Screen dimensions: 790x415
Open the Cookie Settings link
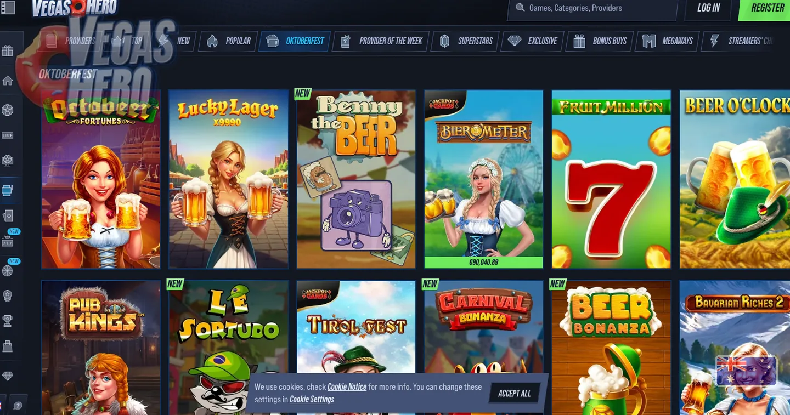pos(312,399)
